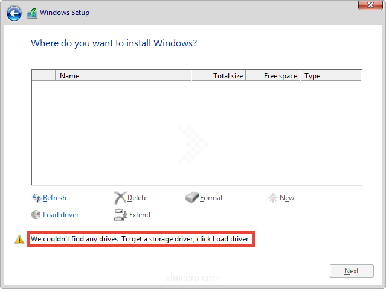The width and height of the screenshot is (386, 289).
Task: Click the yellow warning triangle icon
Action: (19, 240)
